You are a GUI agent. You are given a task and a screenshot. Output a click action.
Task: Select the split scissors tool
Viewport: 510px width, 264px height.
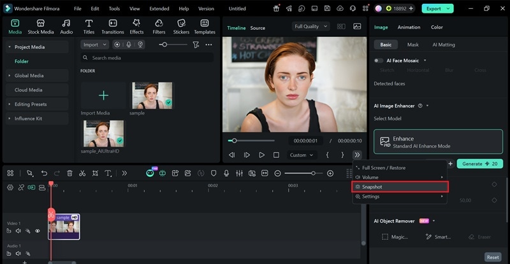click(x=82, y=174)
